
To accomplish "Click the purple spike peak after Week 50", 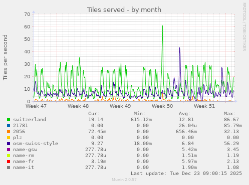I will coord(180,48).
